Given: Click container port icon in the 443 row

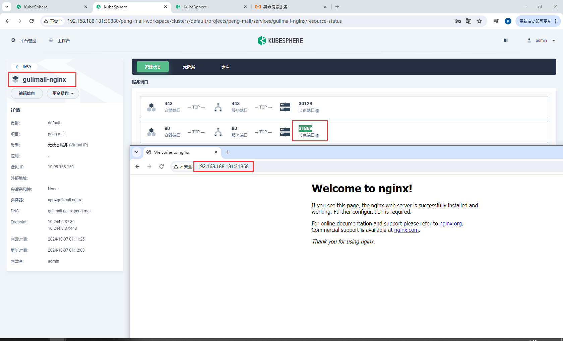Looking at the screenshot, I should [151, 107].
